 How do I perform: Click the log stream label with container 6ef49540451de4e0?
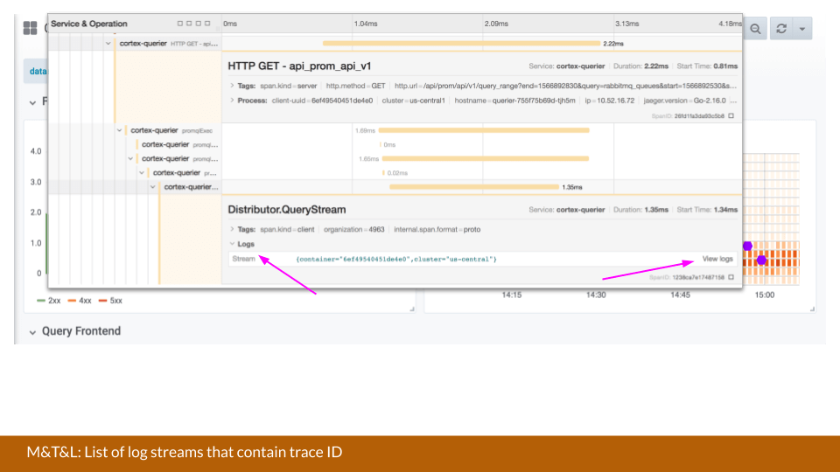pos(396,259)
